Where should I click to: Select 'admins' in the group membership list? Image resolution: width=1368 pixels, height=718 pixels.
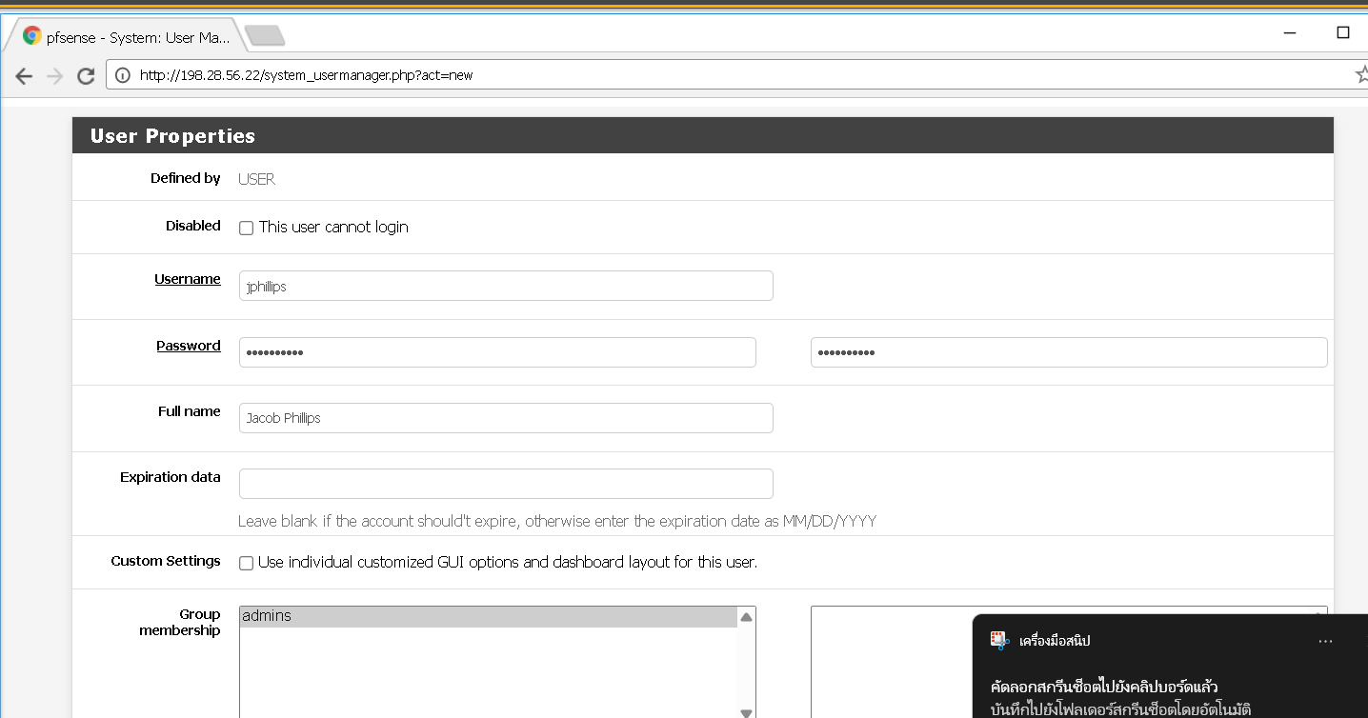tap(488, 616)
